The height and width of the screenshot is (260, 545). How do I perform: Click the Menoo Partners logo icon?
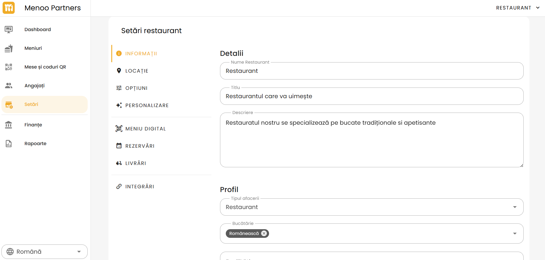click(x=9, y=8)
